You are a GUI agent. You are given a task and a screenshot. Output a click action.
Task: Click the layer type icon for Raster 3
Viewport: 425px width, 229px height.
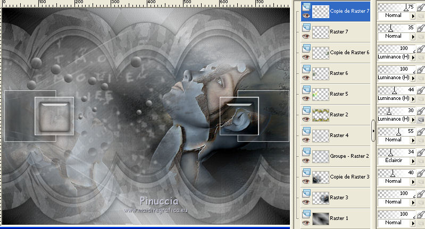[x=306, y=193]
